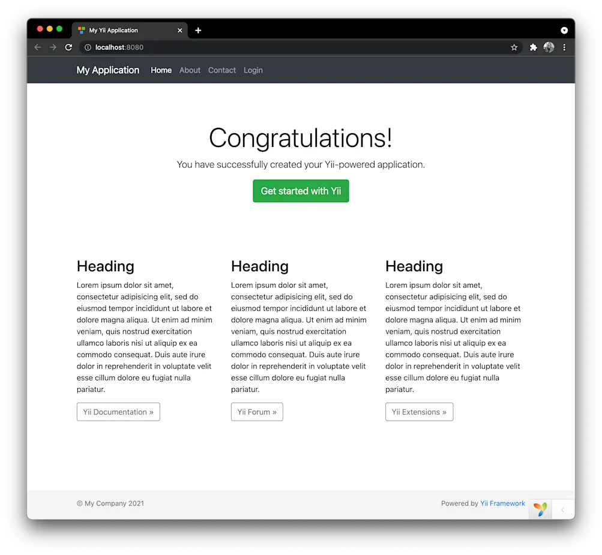Expand the Yii debug toolbar chevron
Screen dimensions: 602x555
coord(562,509)
